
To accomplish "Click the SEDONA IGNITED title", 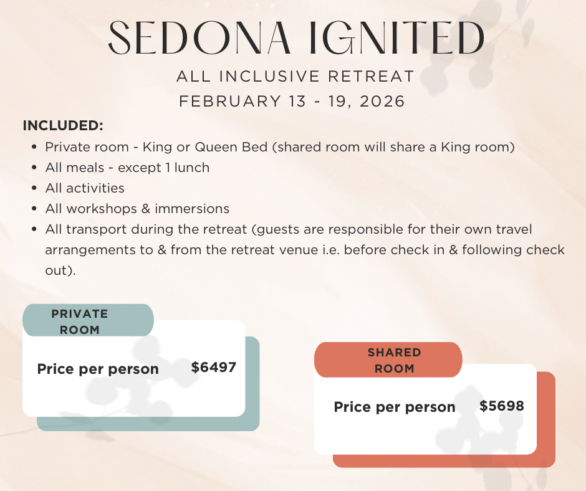I will [296, 39].
